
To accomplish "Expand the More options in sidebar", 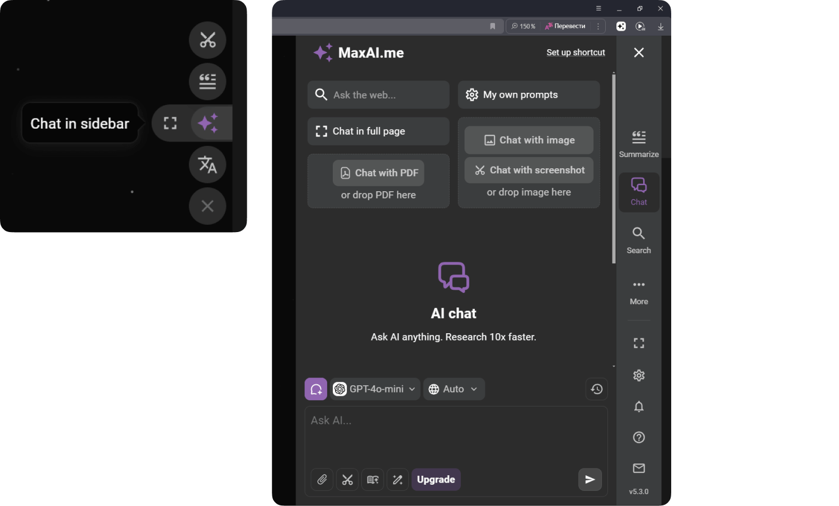I will [639, 292].
